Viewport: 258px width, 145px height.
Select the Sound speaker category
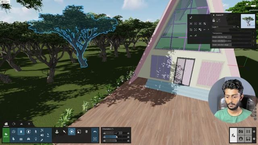pyautogui.click(x=42, y=135)
